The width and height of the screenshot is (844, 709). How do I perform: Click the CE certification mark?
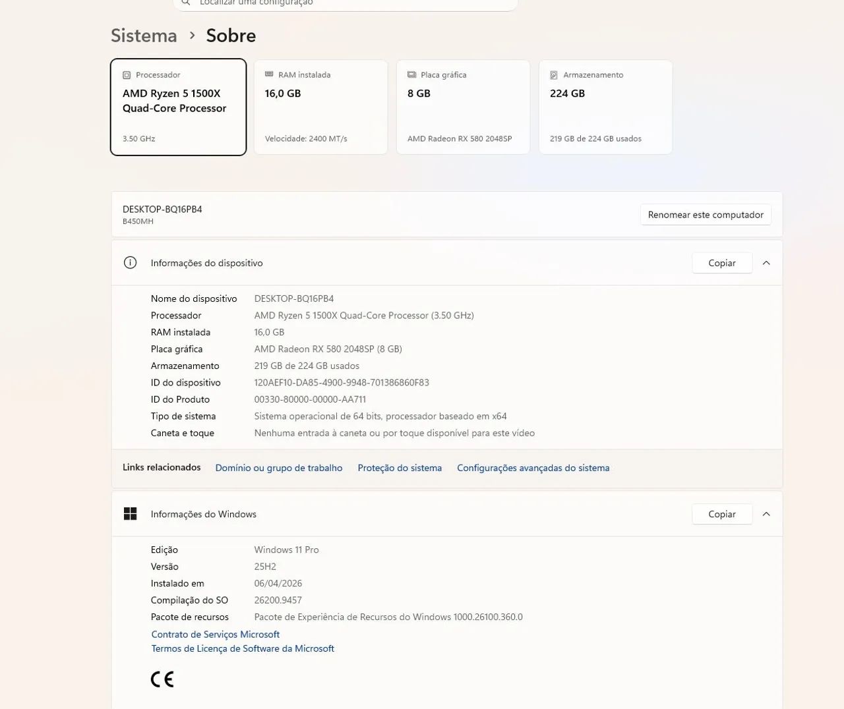[162, 679]
